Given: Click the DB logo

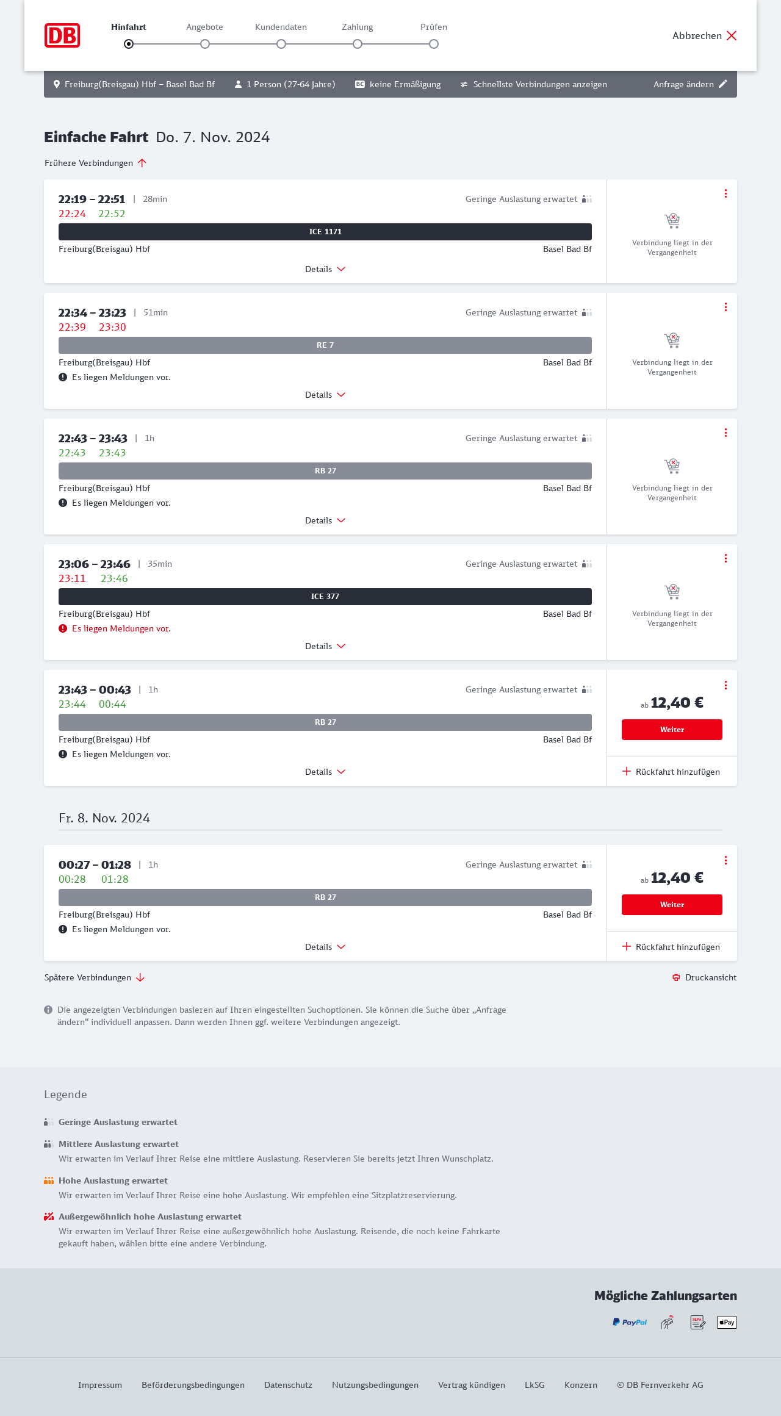Looking at the screenshot, I should pos(62,35).
